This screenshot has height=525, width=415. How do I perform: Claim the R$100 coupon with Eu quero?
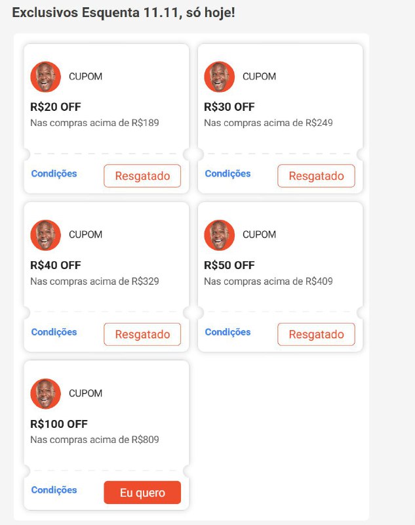(142, 492)
